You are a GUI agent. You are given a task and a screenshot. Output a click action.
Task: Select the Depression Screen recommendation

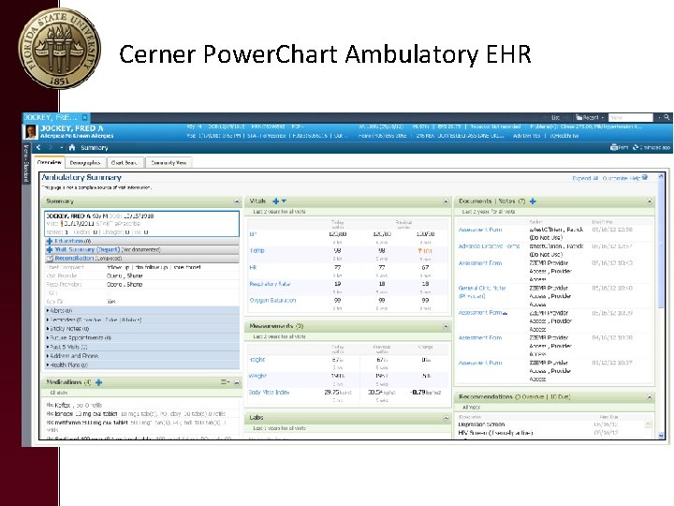481,424
